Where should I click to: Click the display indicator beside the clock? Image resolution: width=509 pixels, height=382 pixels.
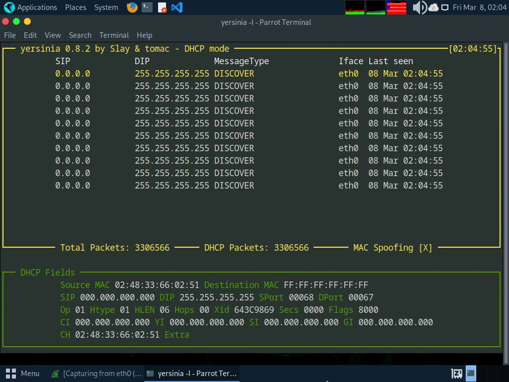pyautogui.click(x=445, y=7)
